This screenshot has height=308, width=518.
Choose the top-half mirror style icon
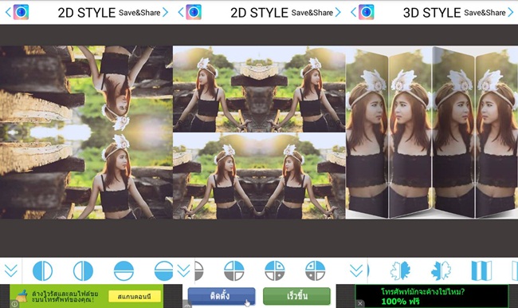(124, 270)
